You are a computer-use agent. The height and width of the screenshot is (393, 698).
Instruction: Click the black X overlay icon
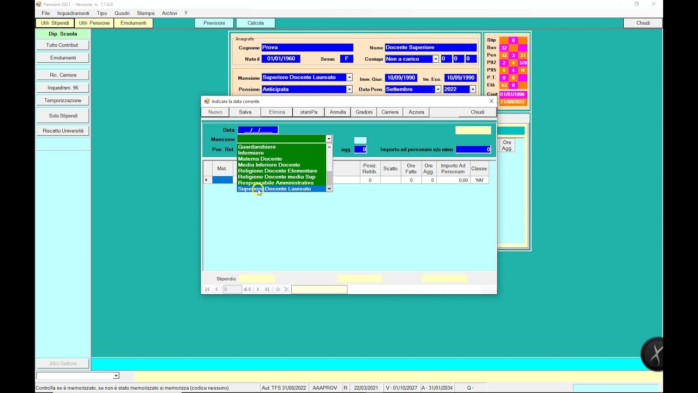pyautogui.click(x=653, y=354)
